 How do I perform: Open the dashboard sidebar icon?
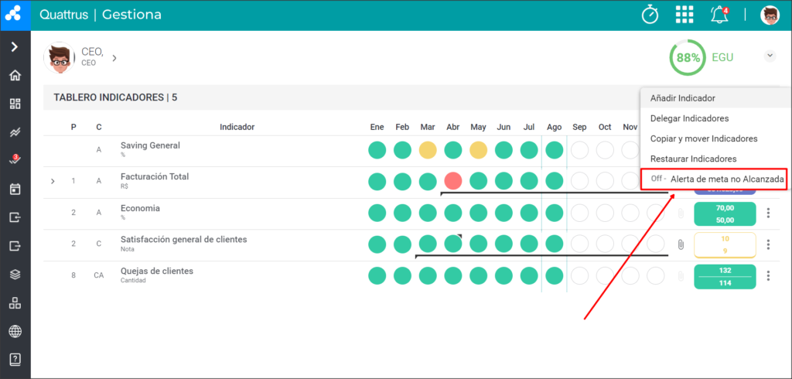point(15,104)
